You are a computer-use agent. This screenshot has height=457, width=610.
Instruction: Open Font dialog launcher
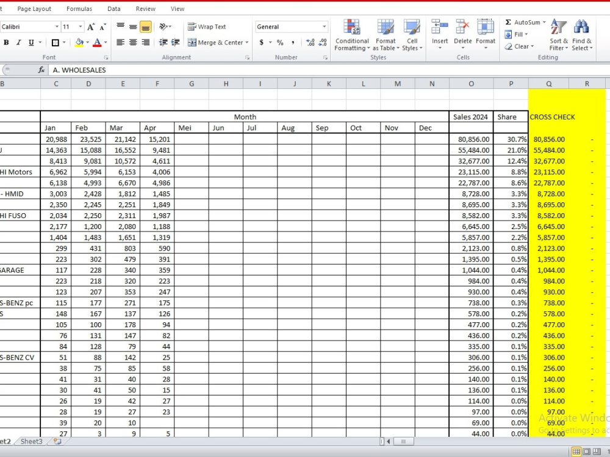pos(106,57)
